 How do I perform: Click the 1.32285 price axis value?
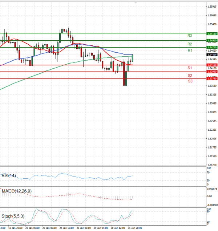212,130
